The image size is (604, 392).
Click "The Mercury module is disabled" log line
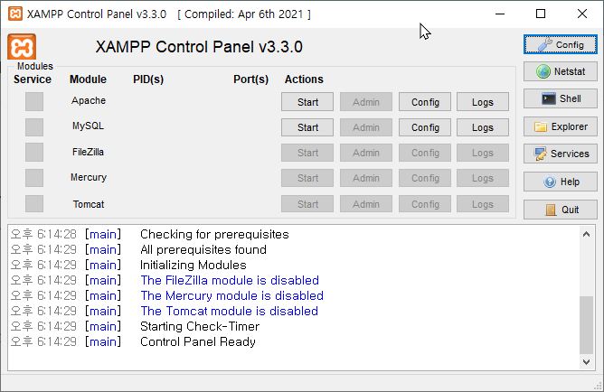tap(231, 295)
